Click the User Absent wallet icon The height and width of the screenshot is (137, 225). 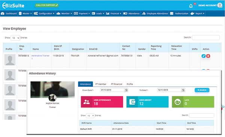click(x=132, y=102)
